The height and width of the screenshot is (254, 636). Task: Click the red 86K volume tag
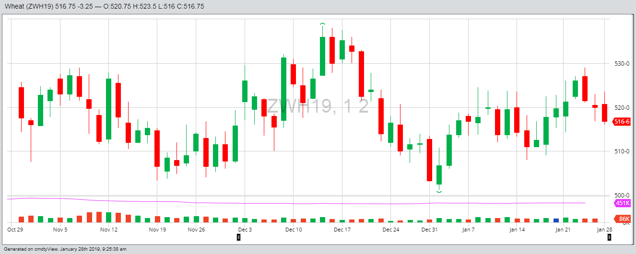click(x=623, y=219)
